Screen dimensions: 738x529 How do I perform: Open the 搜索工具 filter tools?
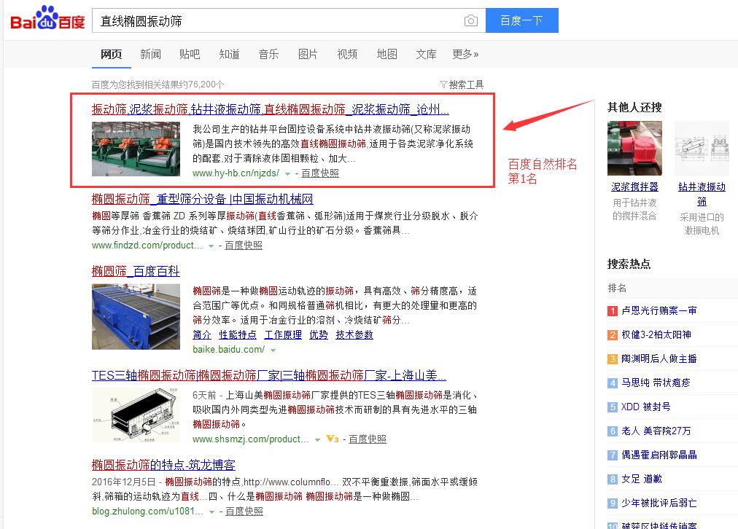462,85
